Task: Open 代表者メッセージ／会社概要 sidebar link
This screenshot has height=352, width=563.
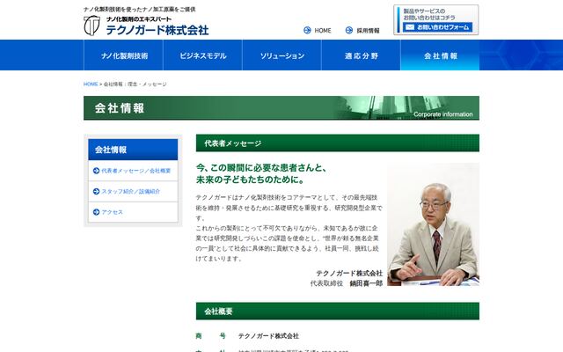Action: (x=136, y=171)
